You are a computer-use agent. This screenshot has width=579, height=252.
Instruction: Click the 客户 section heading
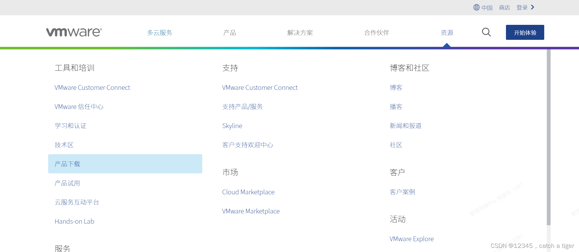click(x=397, y=172)
